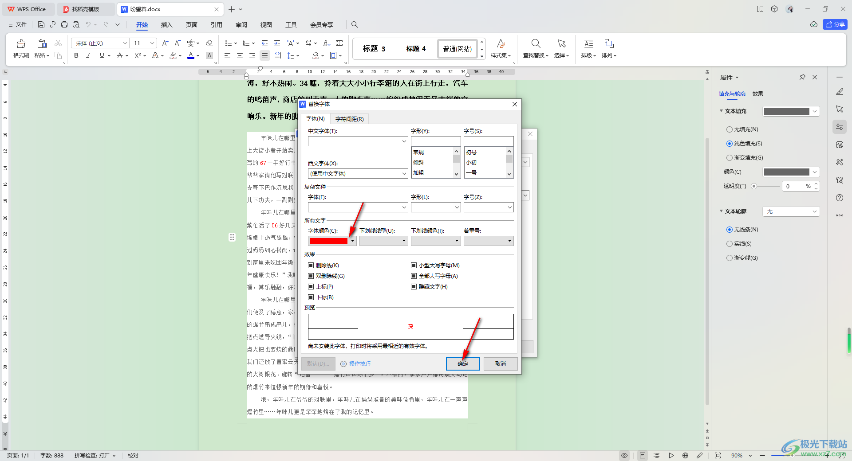Click the Underline icon
This screenshot has height=461, width=852.
point(102,55)
